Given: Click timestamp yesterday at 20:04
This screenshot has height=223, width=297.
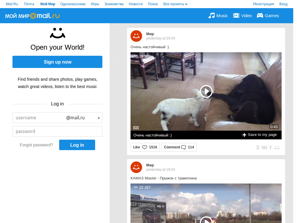Looking at the screenshot, I should (160, 38).
